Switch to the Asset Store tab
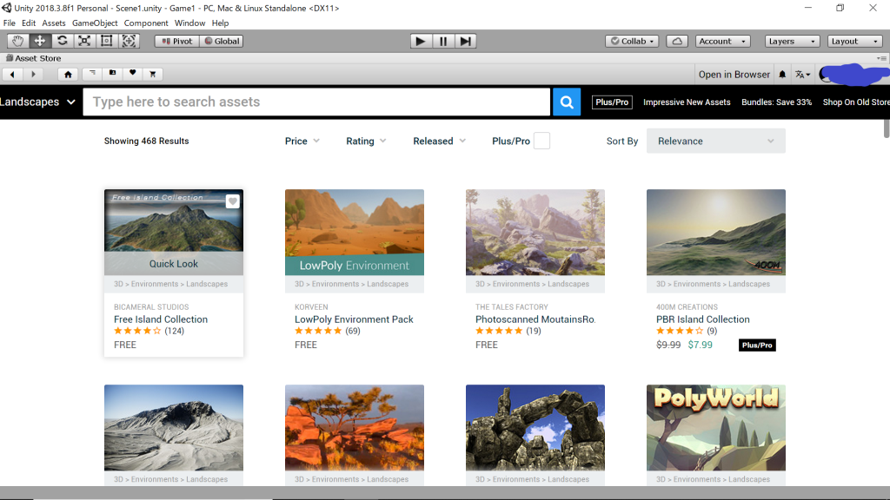This screenshot has width=890, height=500. pyautogui.click(x=33, y=58)
